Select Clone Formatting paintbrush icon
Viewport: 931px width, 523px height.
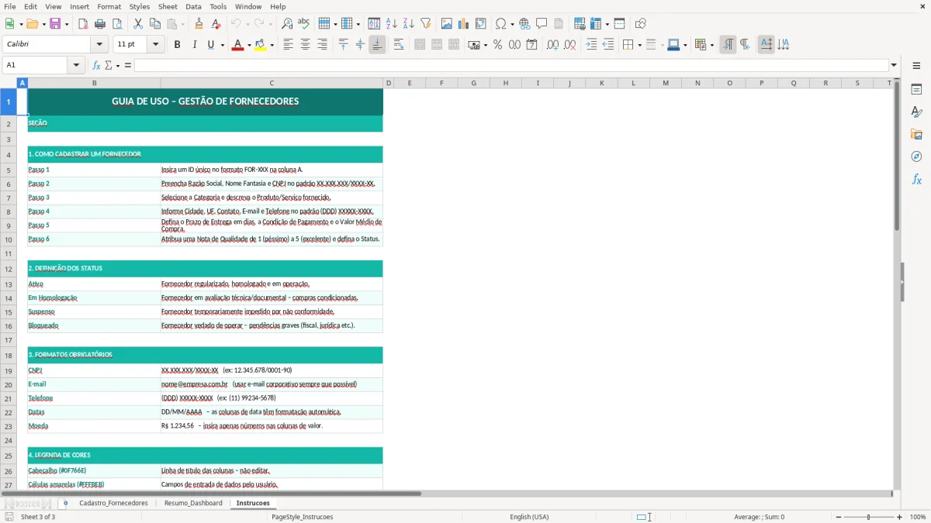[x=199, y=24]
